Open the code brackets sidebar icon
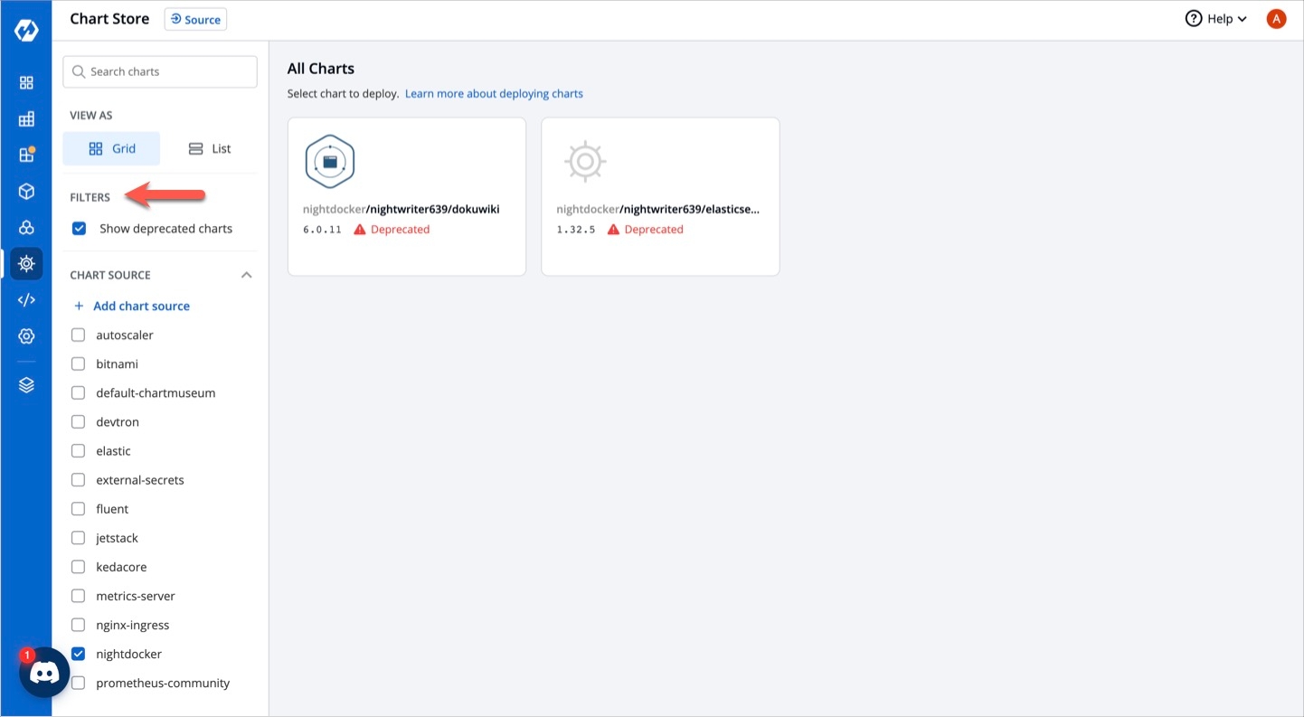Viewport: 1304px width, 717px height. tap(26, 300)
